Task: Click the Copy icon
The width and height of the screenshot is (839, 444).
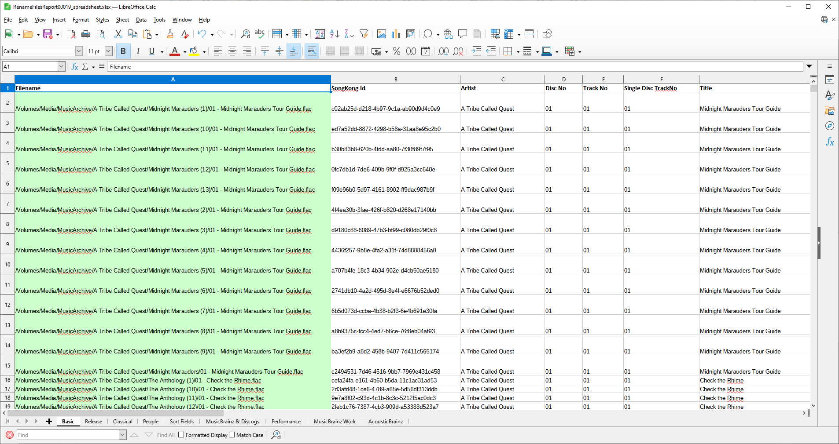Action: [x=132, y=34]
